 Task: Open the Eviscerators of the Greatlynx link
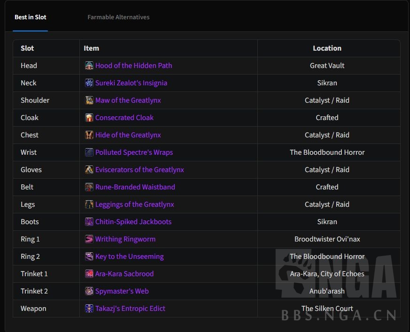[x=139, y=170]
